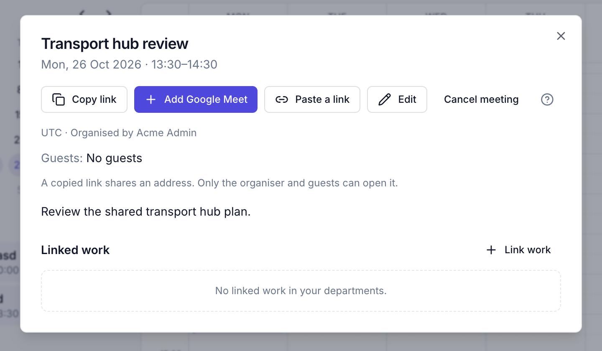The image size is (602, 351).
Task: Click 'Review the shared transport hub plan.'
Action: [146, 212]
